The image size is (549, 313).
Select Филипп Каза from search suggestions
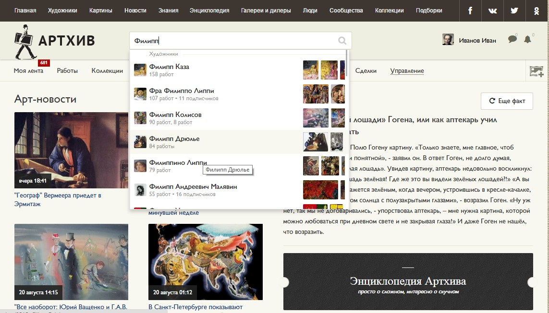(169, 67)
